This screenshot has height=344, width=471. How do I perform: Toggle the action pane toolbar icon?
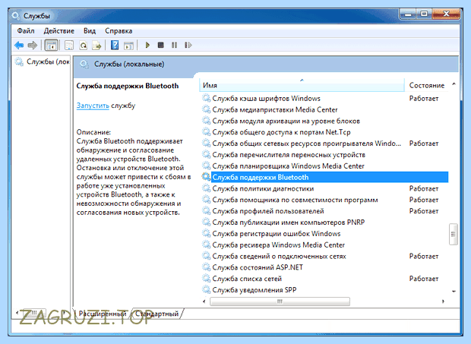click(129, 46)
